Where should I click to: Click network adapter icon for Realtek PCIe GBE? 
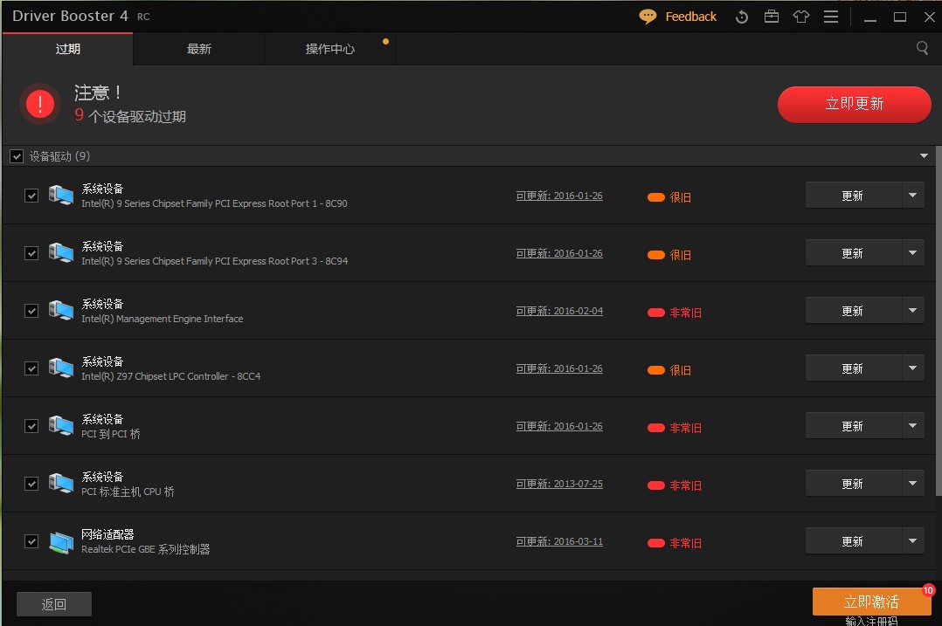pos(60,542)
